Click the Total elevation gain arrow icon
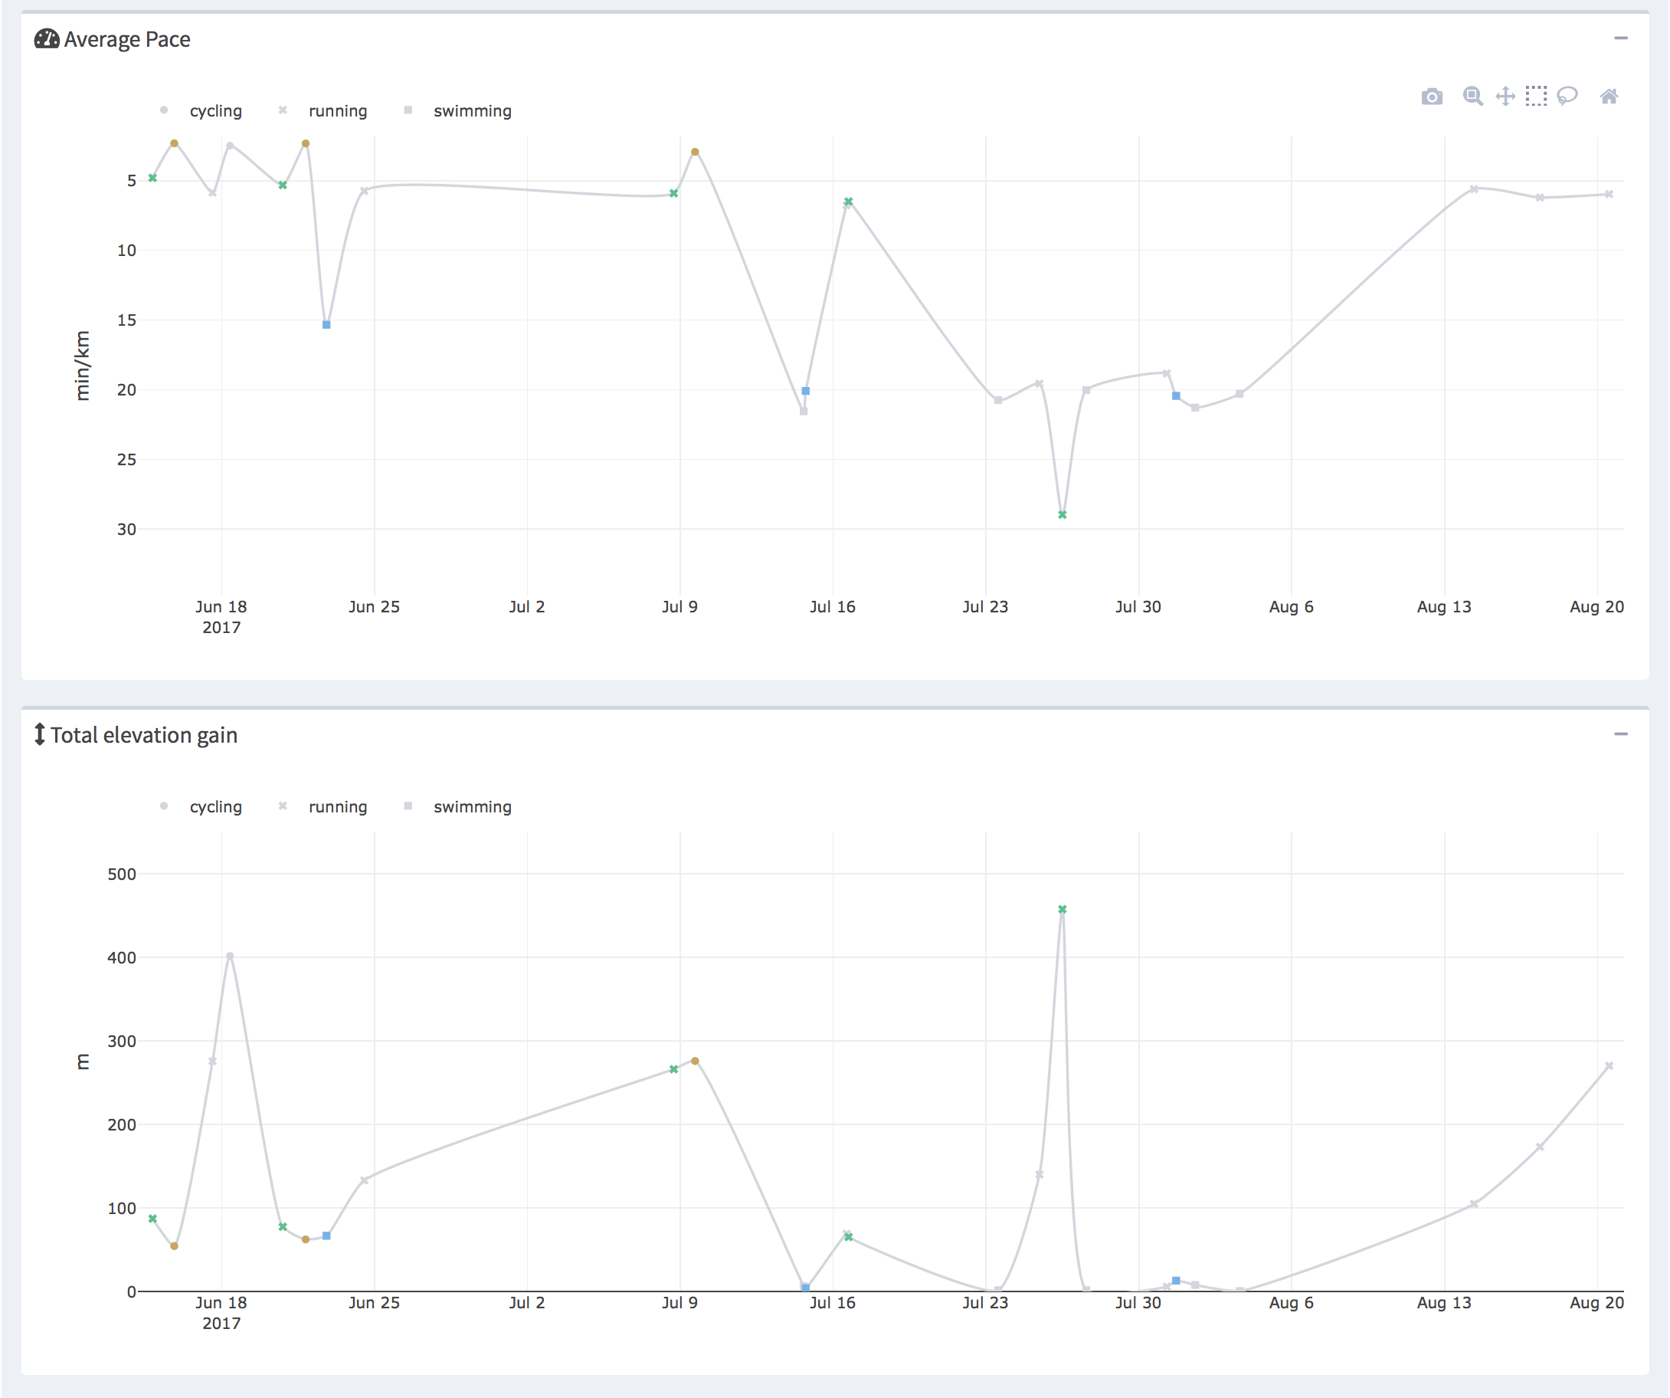The height and width of the screenshot is (1398, 1670). (x=39, y=733)
